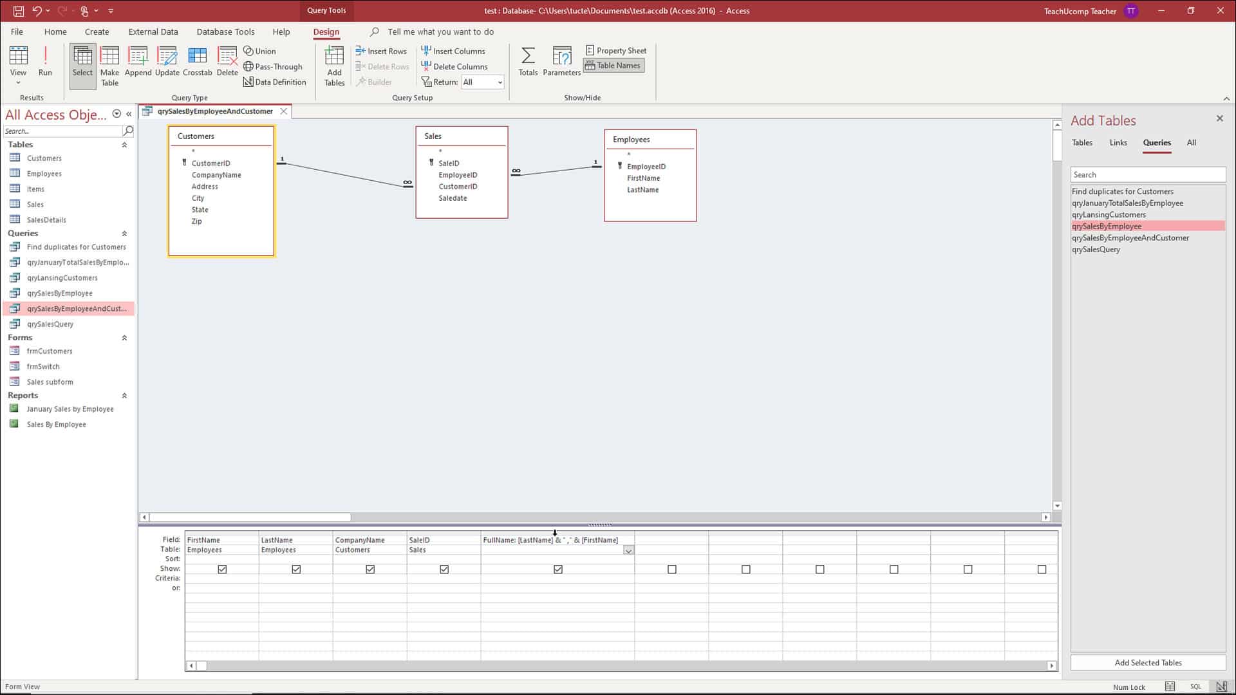Click the Union query button
Image resolution: width=1236 pixels, height=695 pixels.
(x=259, y=51)
